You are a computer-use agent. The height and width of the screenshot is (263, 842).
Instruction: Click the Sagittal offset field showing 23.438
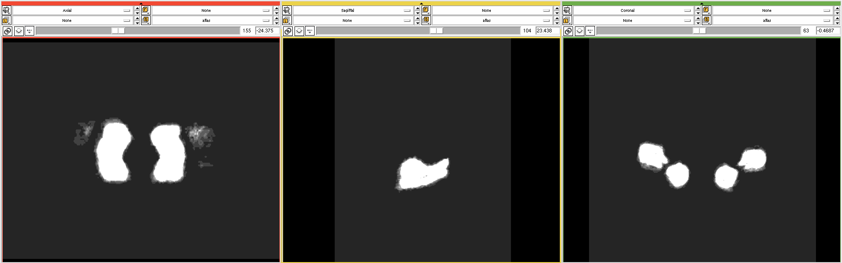(547, 31)
